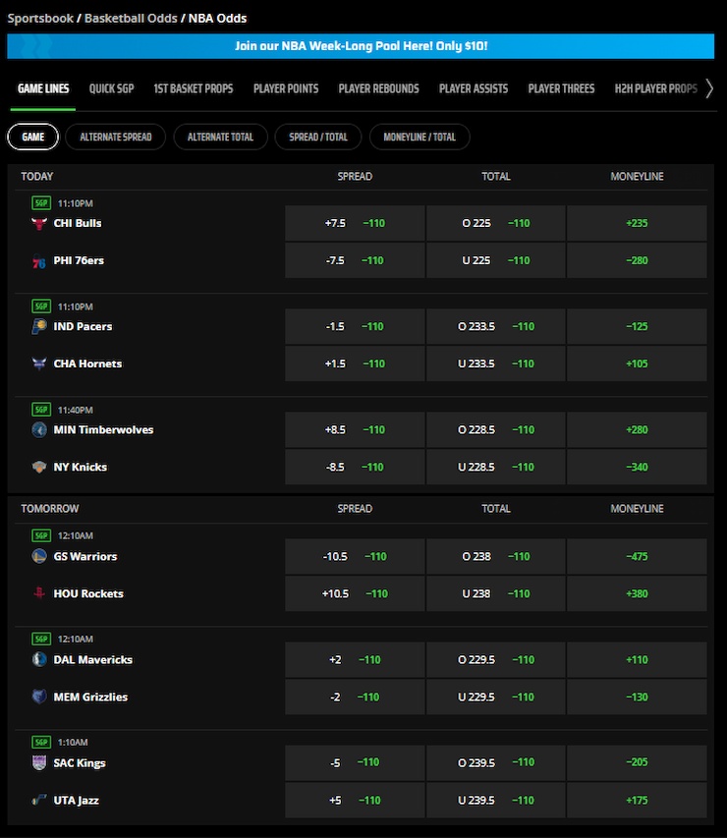Open the H2H Player Props tab

[x=656, y=88]
